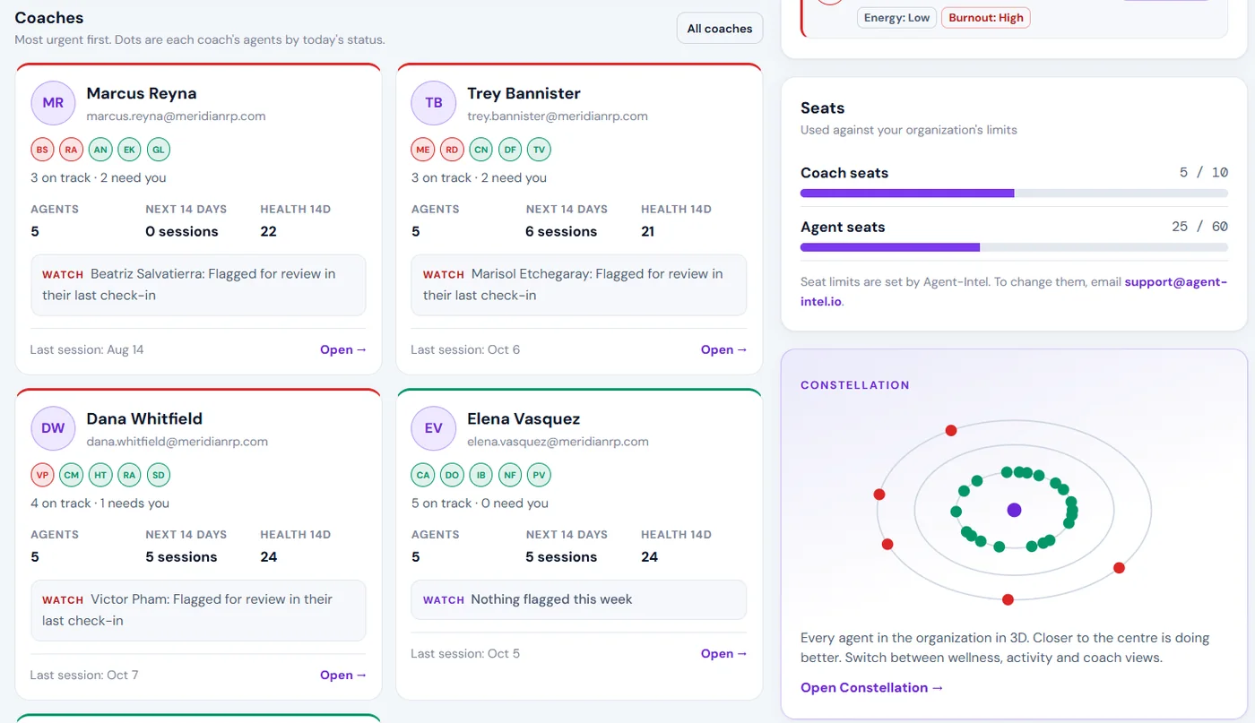Select the green NF agent dot
The width and height of the screenshot is (1255, 723).
point(510,475)
